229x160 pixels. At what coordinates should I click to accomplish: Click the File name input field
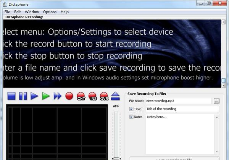(179, 101)
